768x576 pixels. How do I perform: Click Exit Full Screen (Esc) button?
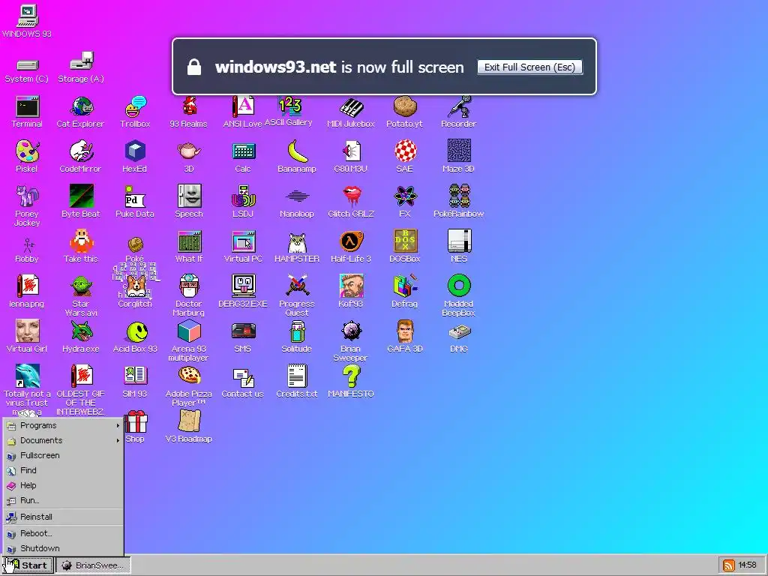(x=530, y=67)
